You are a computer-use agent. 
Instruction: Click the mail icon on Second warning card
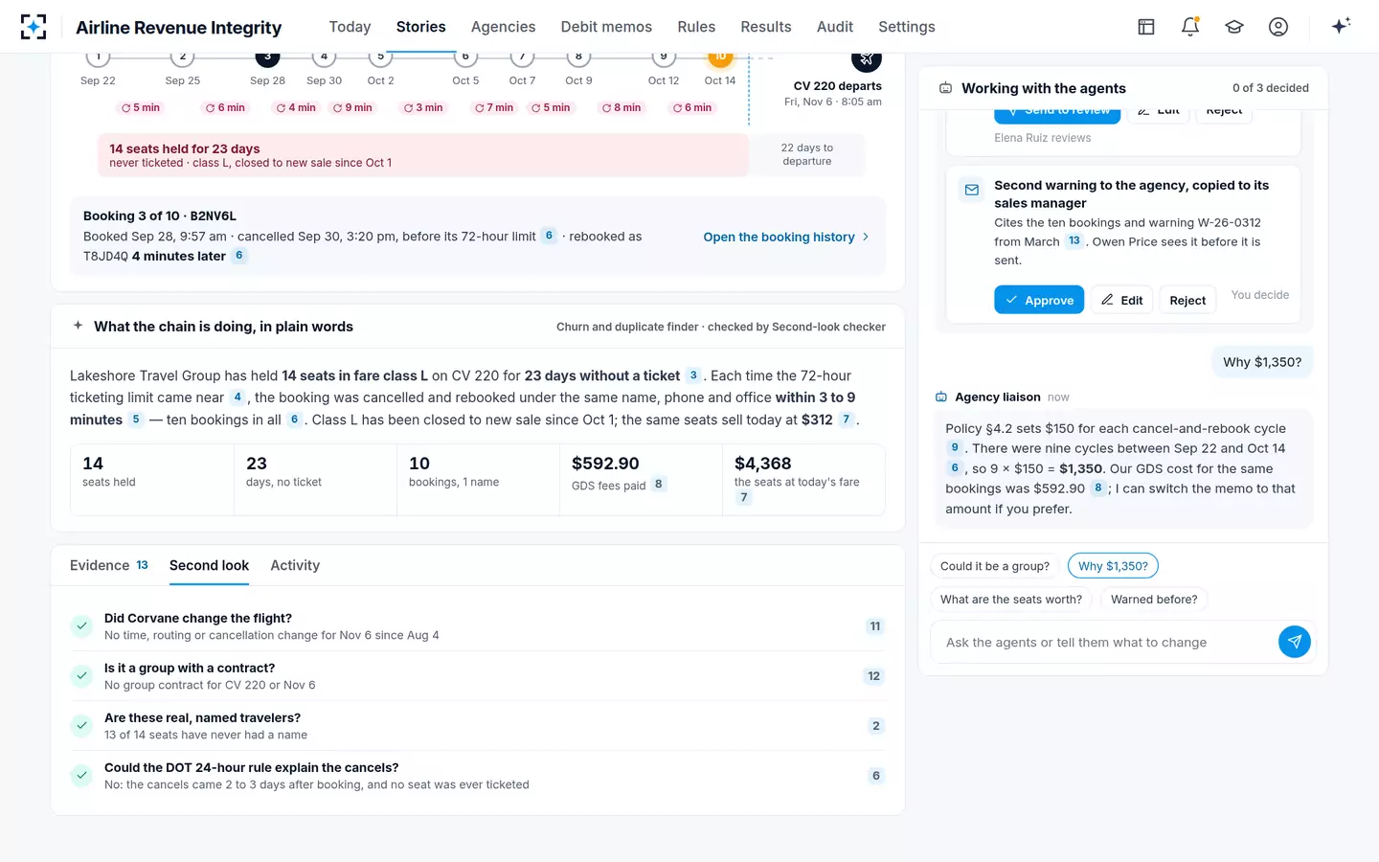(972, 190)
